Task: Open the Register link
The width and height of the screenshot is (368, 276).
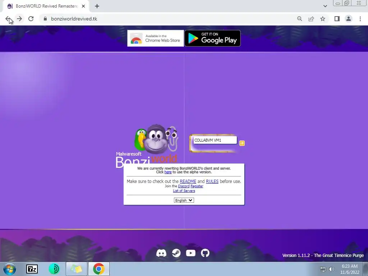Action: pyautogui.click(x=197, y=186)
